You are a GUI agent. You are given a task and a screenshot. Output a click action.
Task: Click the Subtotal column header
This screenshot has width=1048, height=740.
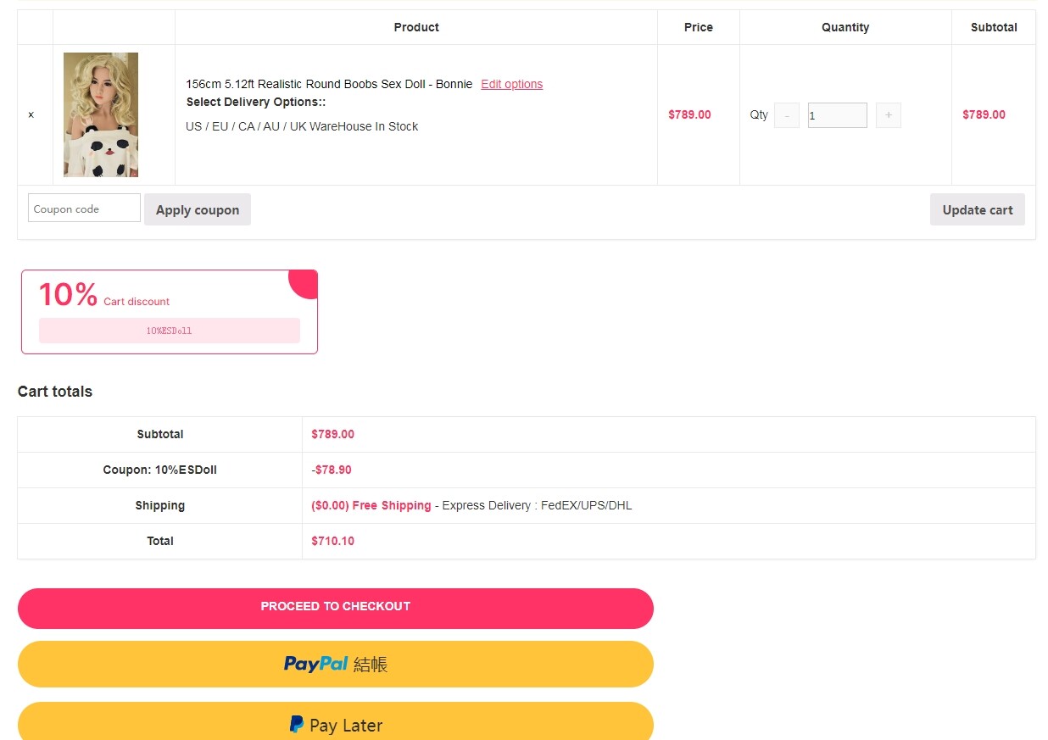pos(994,27)
